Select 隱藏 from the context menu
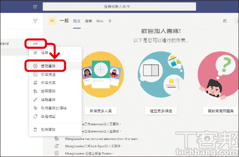Screen dimensions: 239x157 tap(55, 53)
